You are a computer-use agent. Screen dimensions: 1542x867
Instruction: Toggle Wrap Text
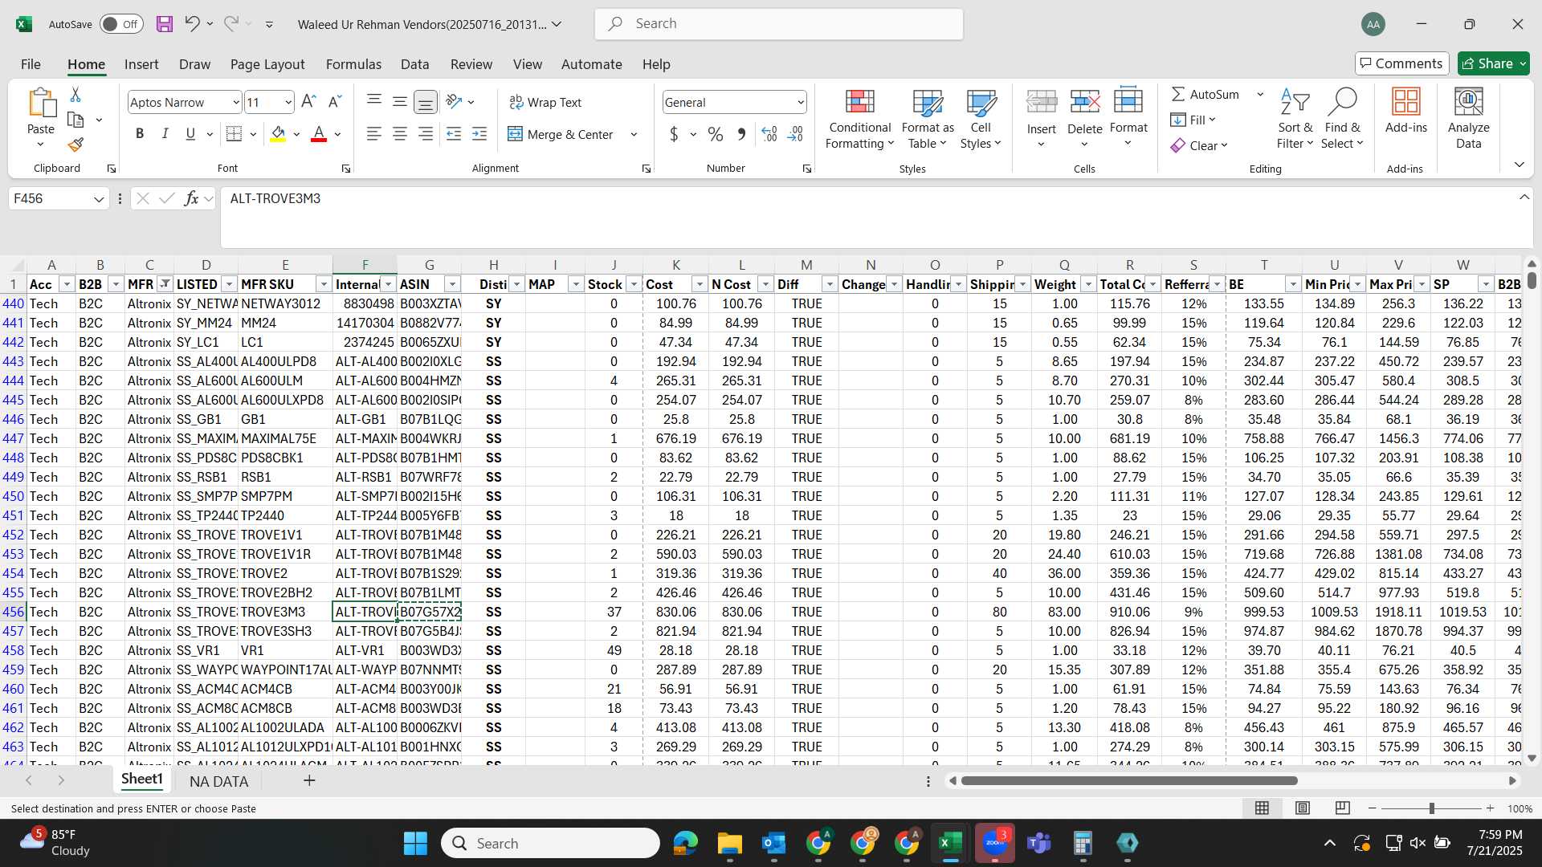point(545,102)
